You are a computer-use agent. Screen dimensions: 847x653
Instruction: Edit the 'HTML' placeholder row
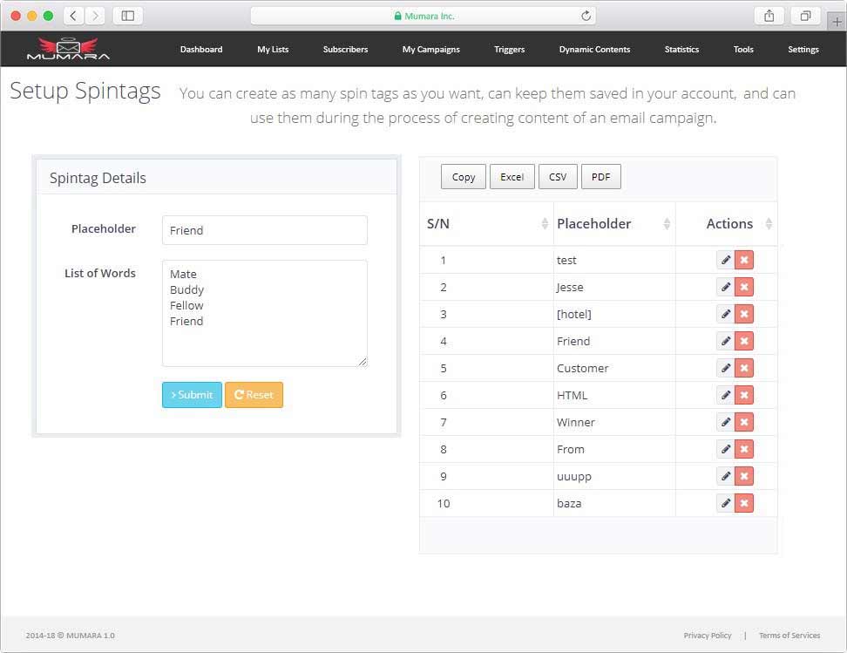[725, 395]
